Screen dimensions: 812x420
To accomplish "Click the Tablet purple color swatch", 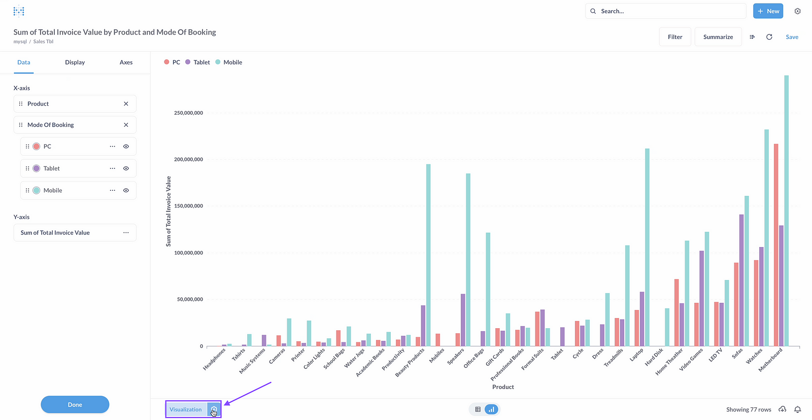I will [37, 168].
